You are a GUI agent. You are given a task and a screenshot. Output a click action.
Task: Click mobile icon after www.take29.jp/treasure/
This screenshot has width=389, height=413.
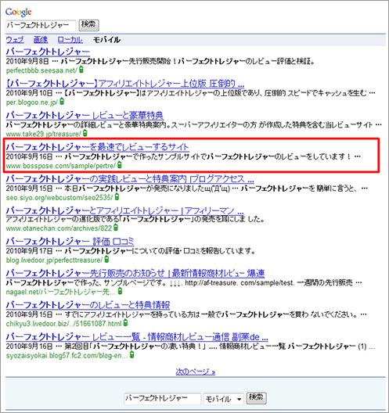click(85, 133)
